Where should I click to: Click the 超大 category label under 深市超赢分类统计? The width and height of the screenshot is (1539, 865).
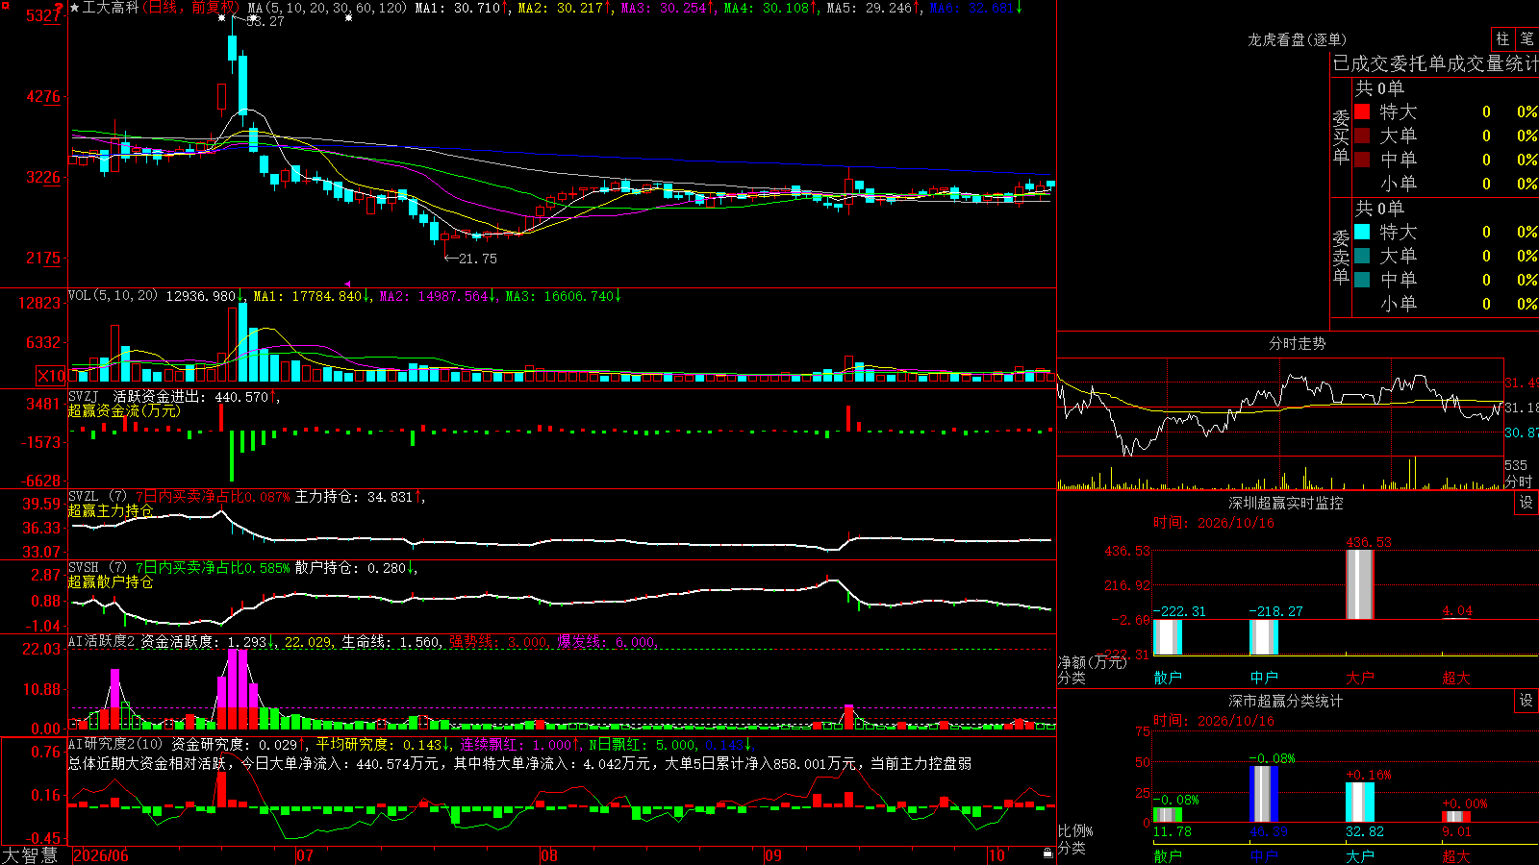pos(1455,855)
